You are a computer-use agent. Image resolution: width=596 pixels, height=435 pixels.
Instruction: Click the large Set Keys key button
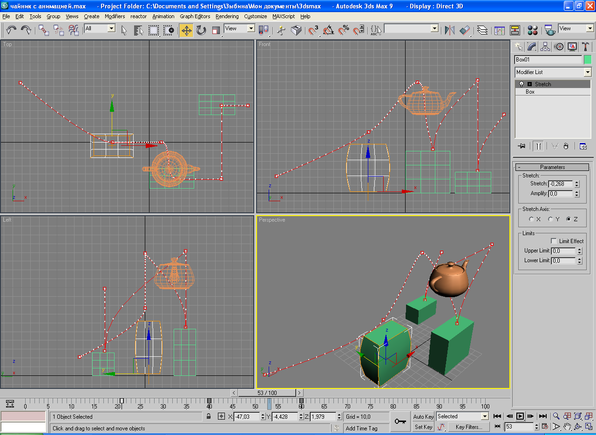click(x=400, y=421)
